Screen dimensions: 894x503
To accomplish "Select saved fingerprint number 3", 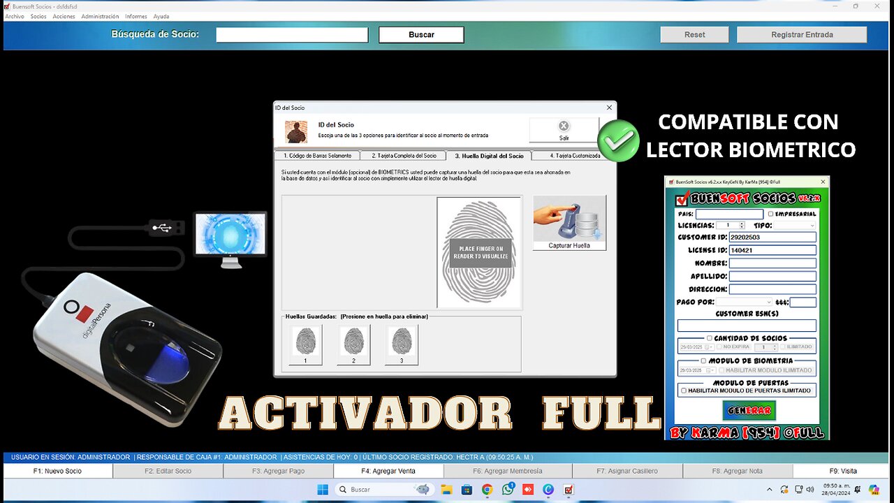I will (x=402, y=344).
